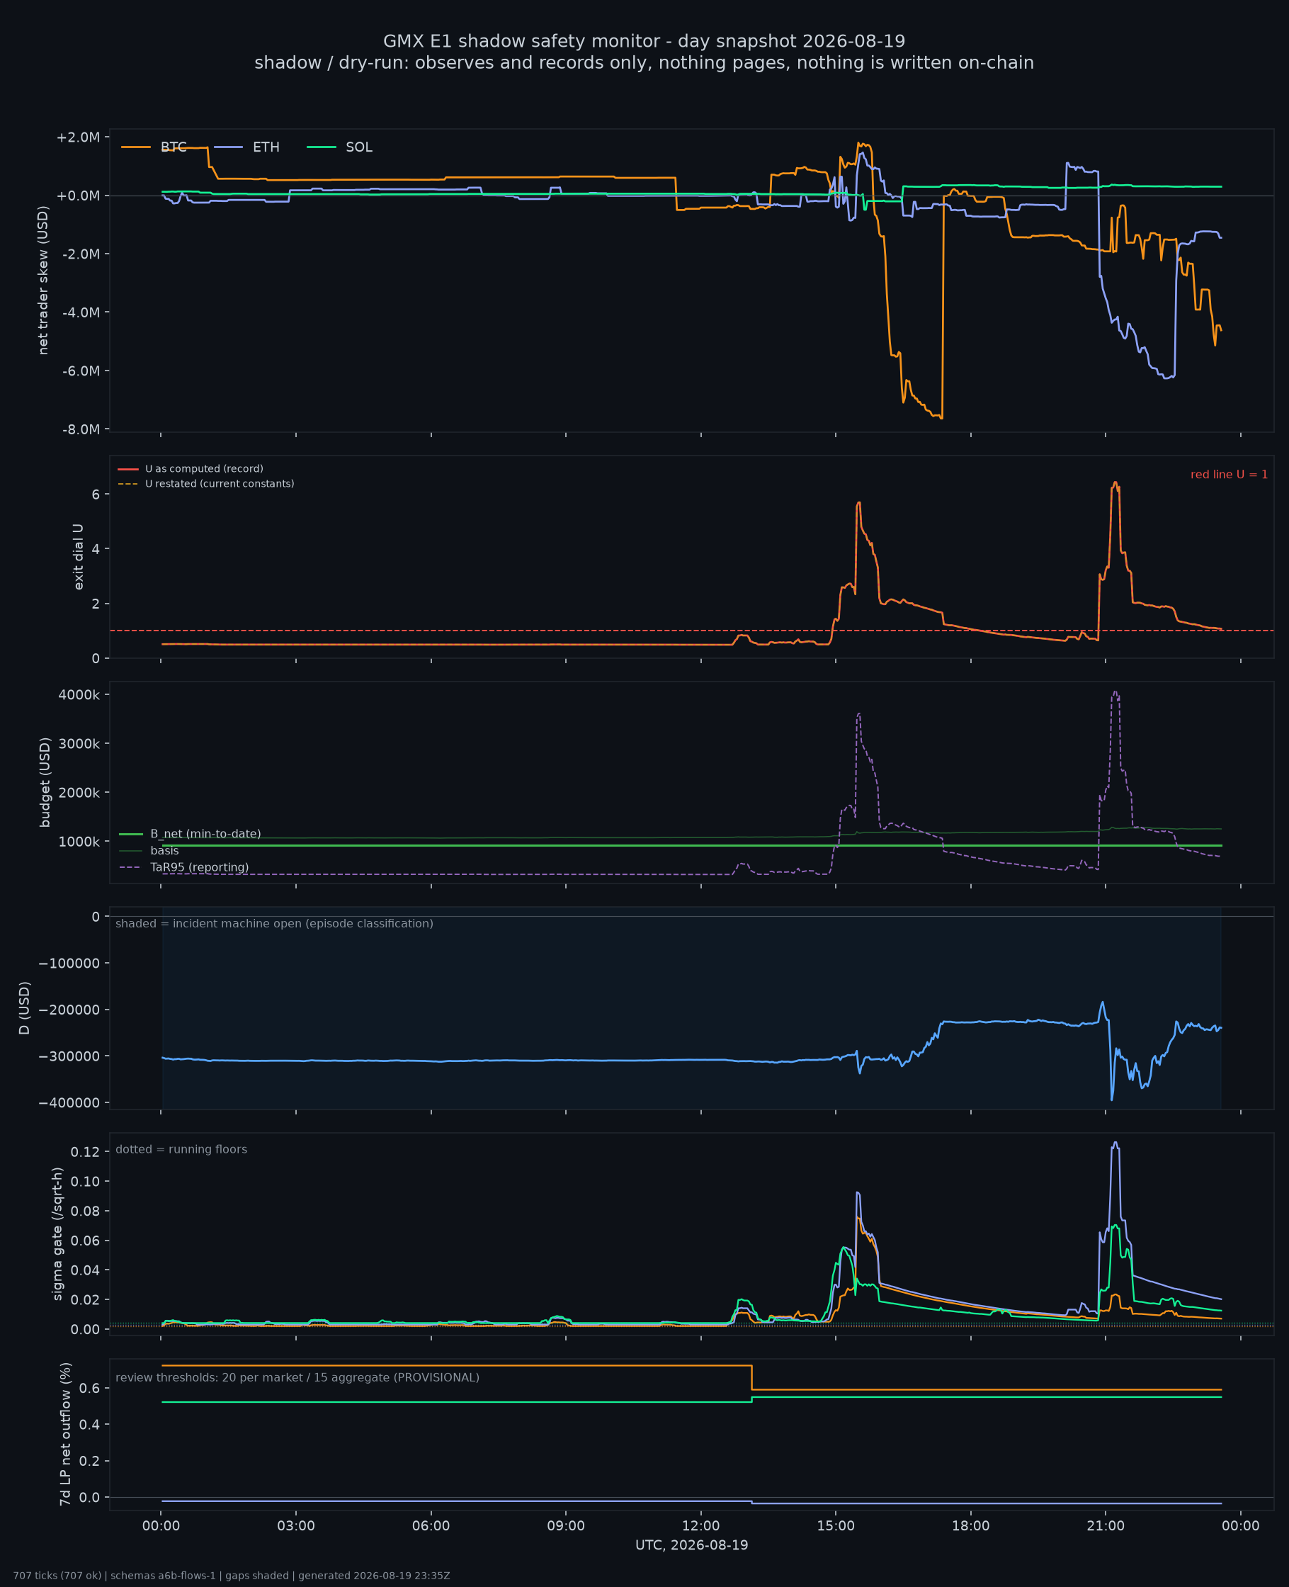This screenshot has width=1289, height=1587.
Task: Click the '−200000' tick on the D axis
Action: [x=69, y=1010]
